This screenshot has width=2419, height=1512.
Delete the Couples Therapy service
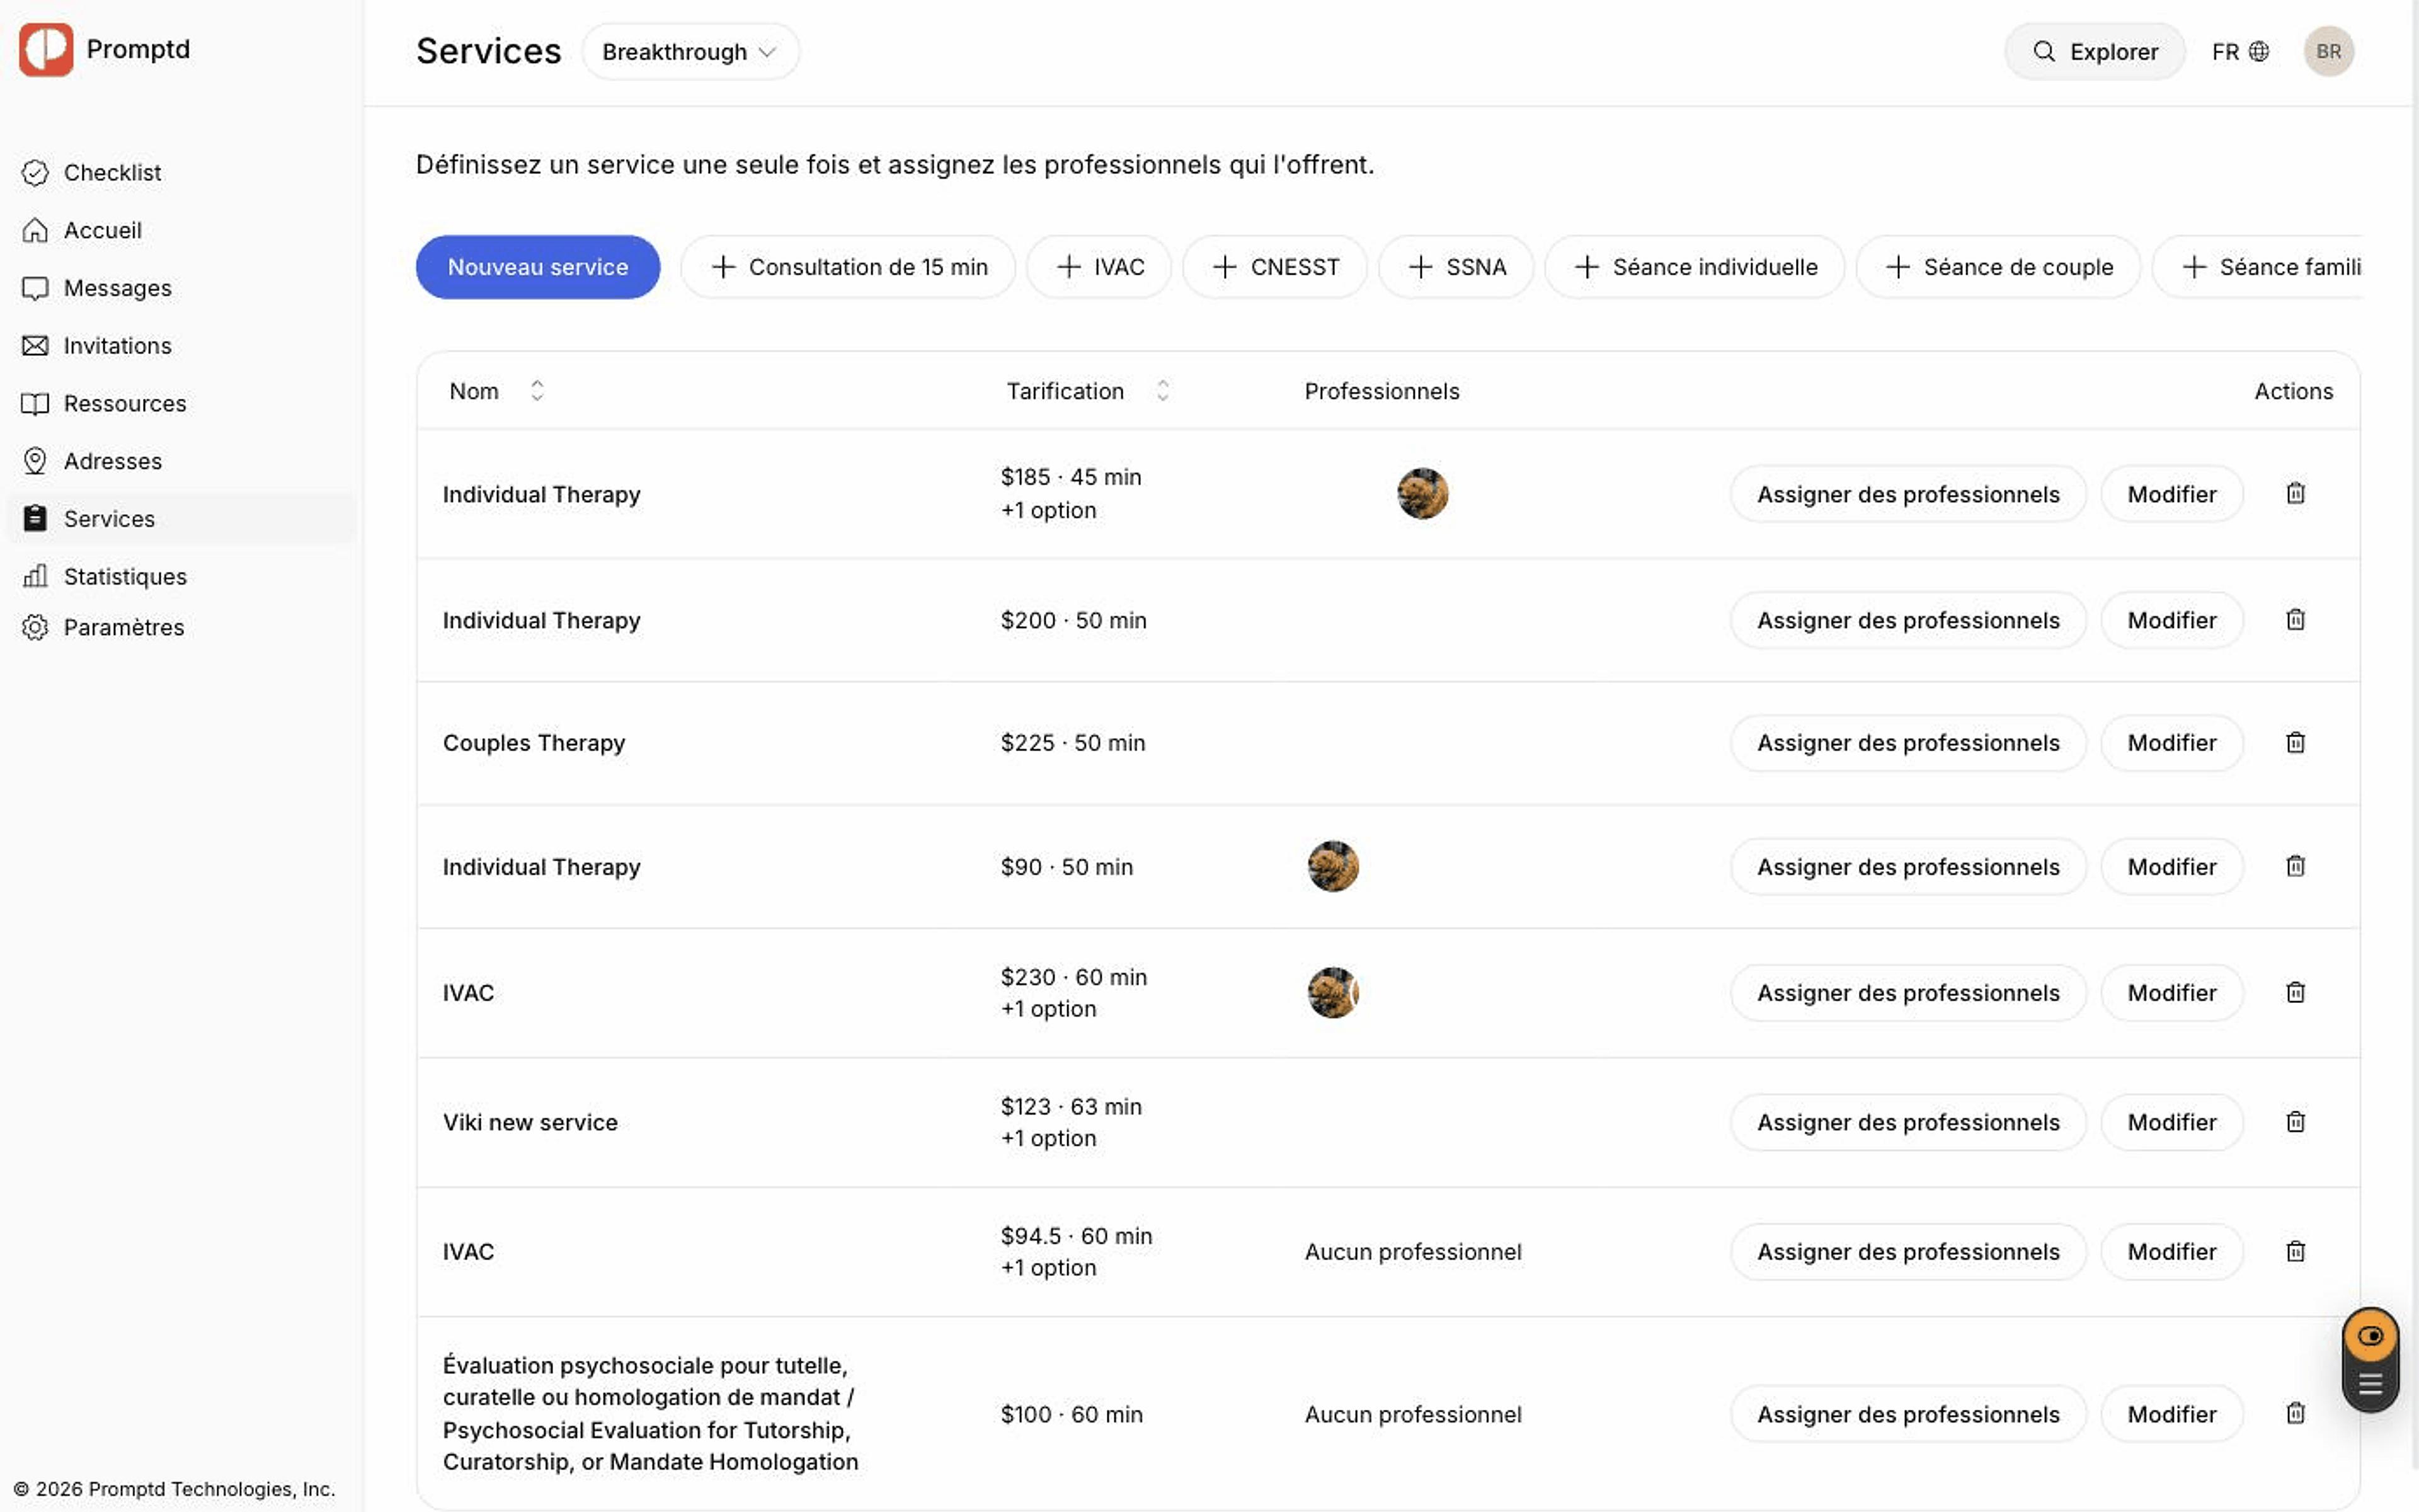click(2296, 743)
